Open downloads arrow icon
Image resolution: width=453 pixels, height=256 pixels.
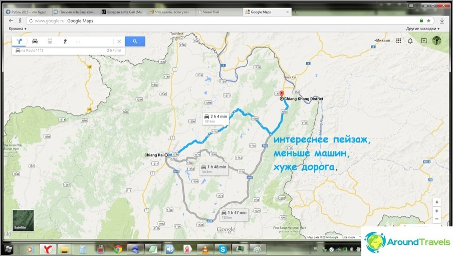click(442, 21)
